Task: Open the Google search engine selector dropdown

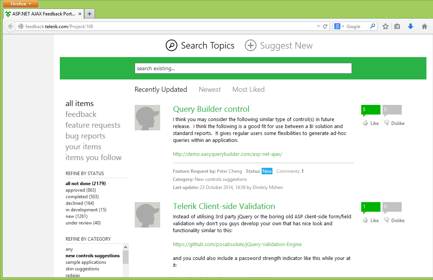Action: pos(339,27)
